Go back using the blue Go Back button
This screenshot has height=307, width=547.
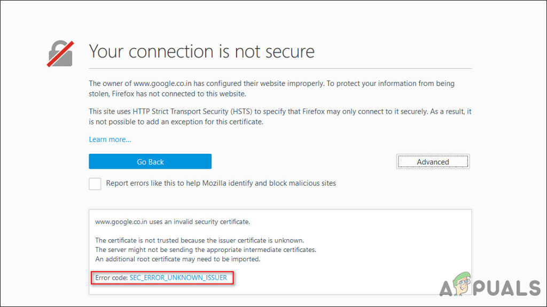point(150,162)
